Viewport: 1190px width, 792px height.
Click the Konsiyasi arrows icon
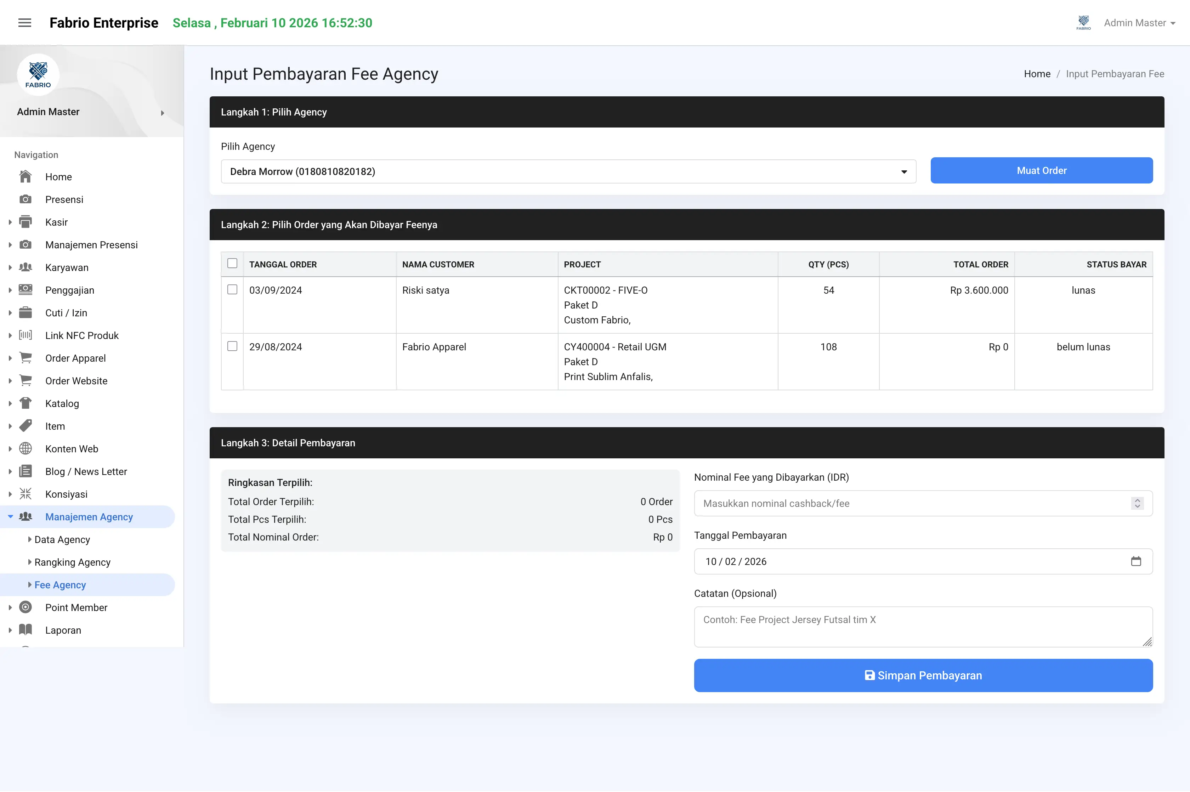click(25, 493)
